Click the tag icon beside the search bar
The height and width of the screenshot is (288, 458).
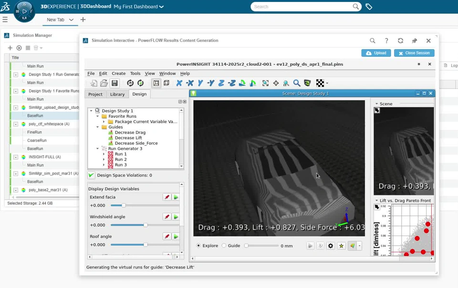369,7
